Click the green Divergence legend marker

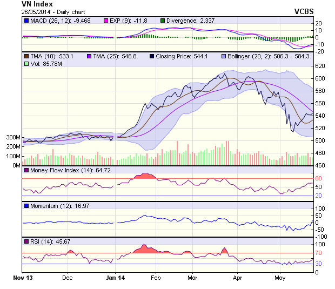(162, 21)
